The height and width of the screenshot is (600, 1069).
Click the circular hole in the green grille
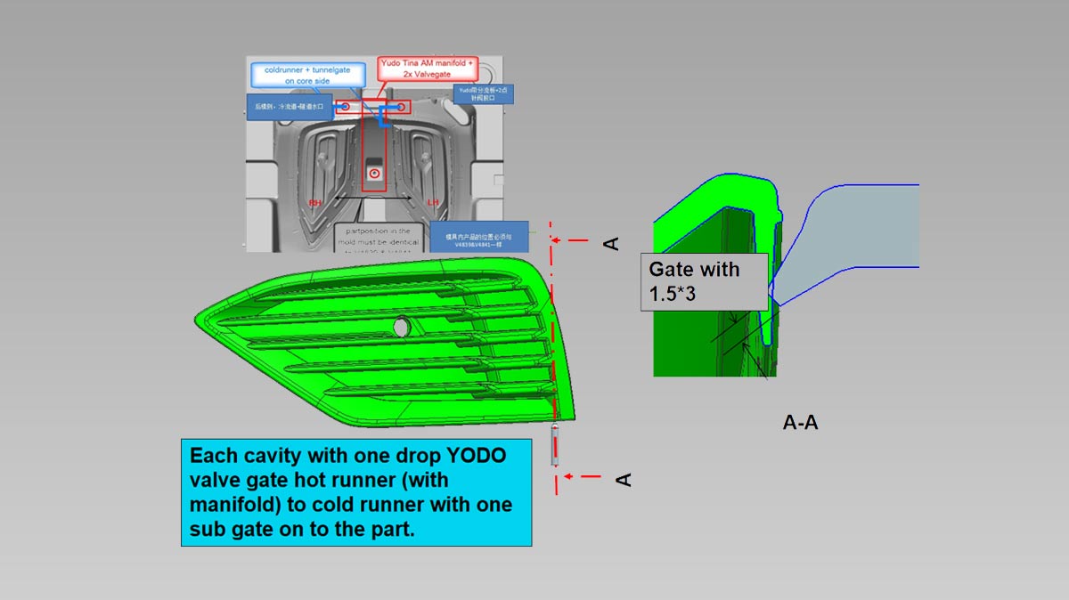(x=403, y=328)
